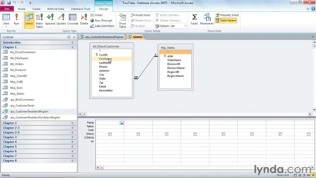Tick the Show checkbox in fifth column

[224, 134]
